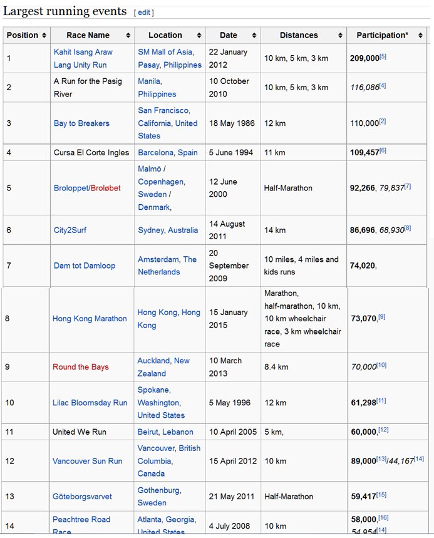The width and height of the screenshot is (434, 538).
Task: Open Spain link in row 4
Action: pos(188,153)
